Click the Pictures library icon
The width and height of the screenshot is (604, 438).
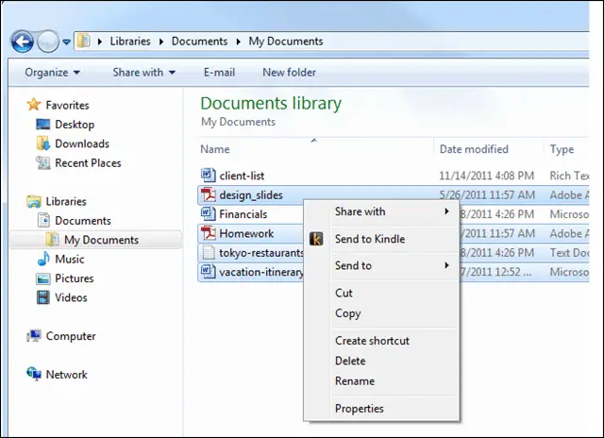(x=43, y=278)
